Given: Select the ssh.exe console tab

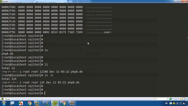Looking at the screenshot, I should point(6,99).
